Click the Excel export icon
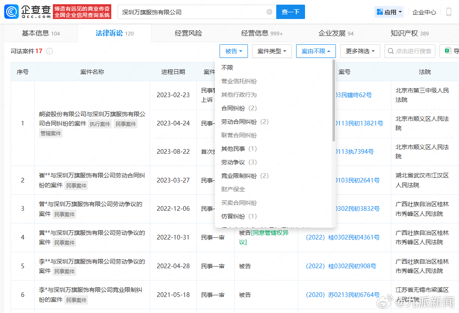459x313 pixels. click(x=448, y=51)
